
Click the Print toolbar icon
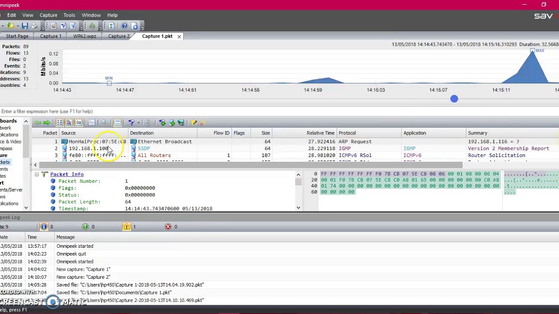(34, 26)
